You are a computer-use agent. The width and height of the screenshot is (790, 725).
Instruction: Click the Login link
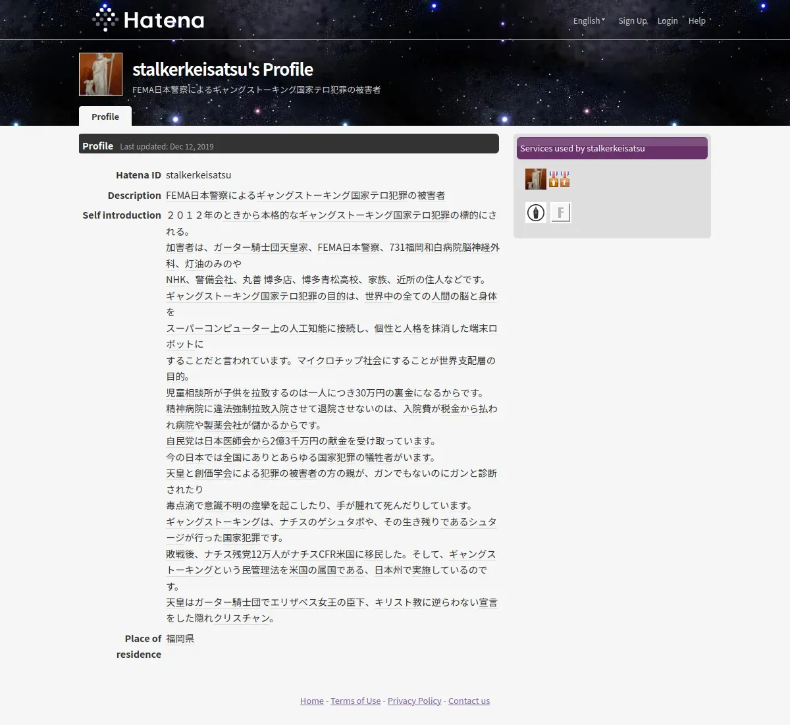tap(668, 20)
